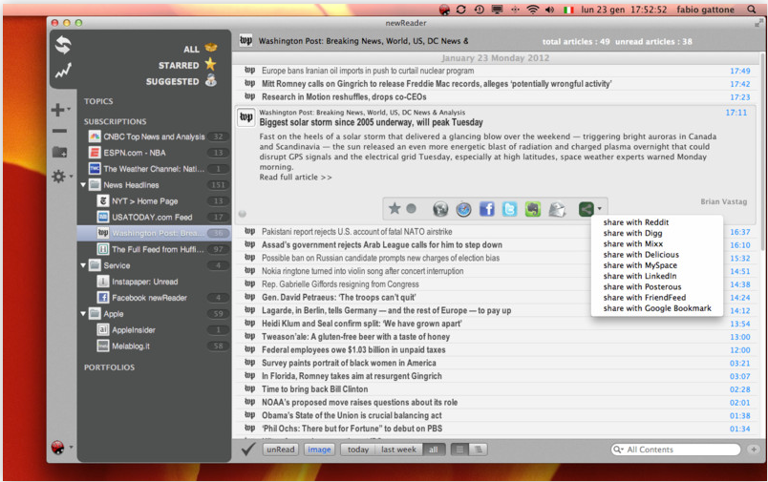Click the volume icon in menu bar
The width and height of the screenshot is (768, 482).
coord(549,10)
